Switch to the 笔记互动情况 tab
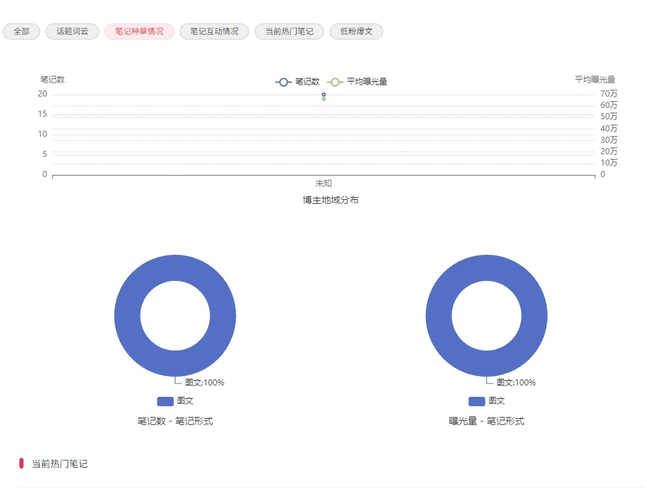 pyautogui.click(x=214, y=31)
